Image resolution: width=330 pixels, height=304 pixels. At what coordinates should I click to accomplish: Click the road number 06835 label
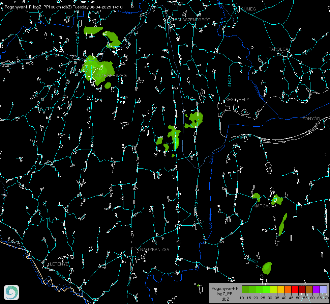60,275
